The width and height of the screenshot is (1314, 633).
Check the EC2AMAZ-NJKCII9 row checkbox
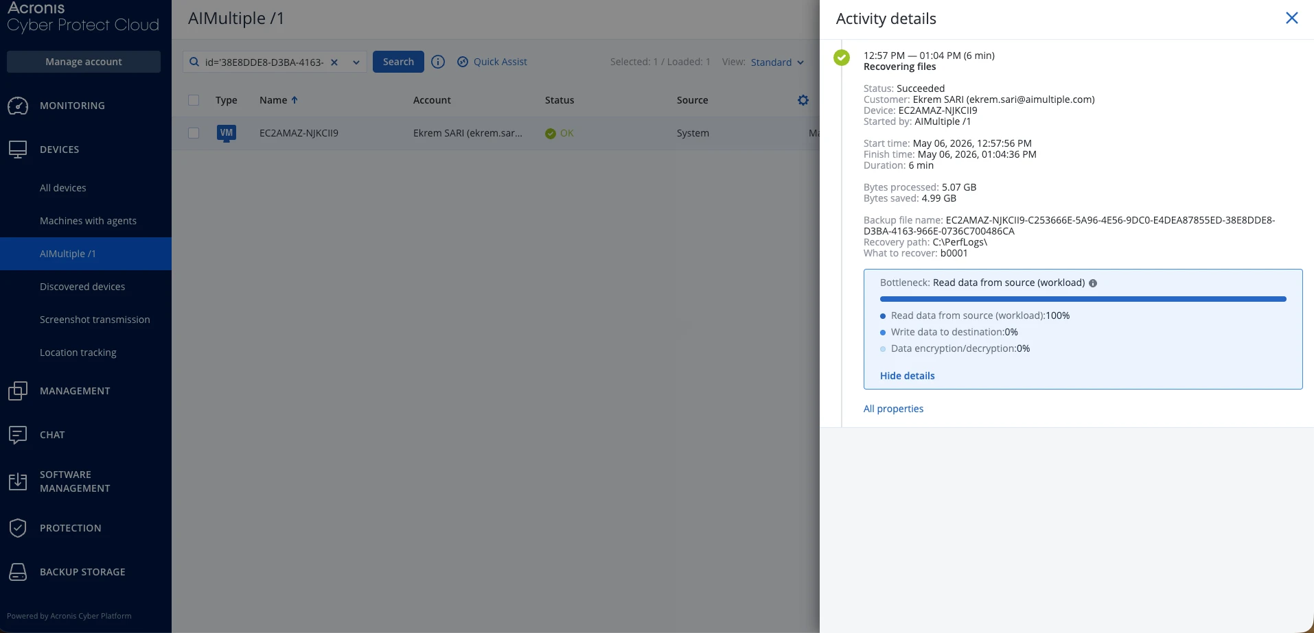(194, 133)
